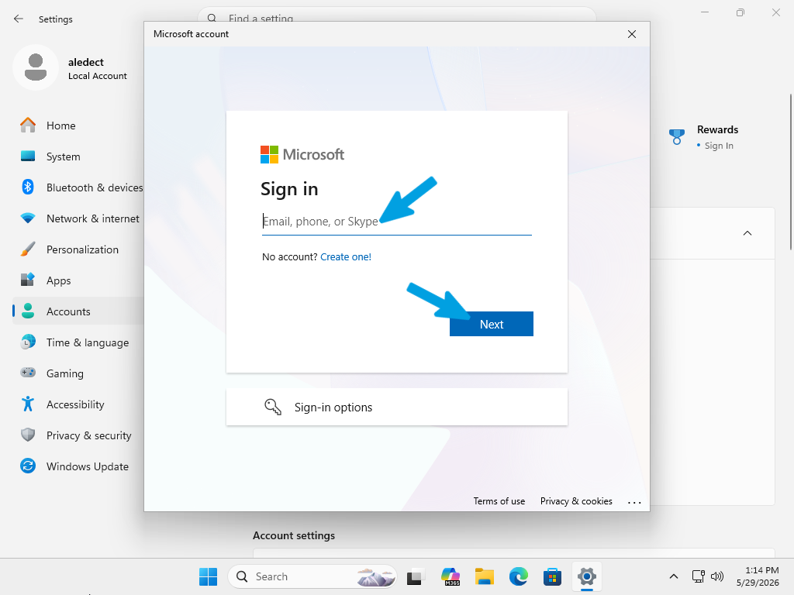
Task: Click the Settings window scrollbar
Action: (x=790, y=172)
